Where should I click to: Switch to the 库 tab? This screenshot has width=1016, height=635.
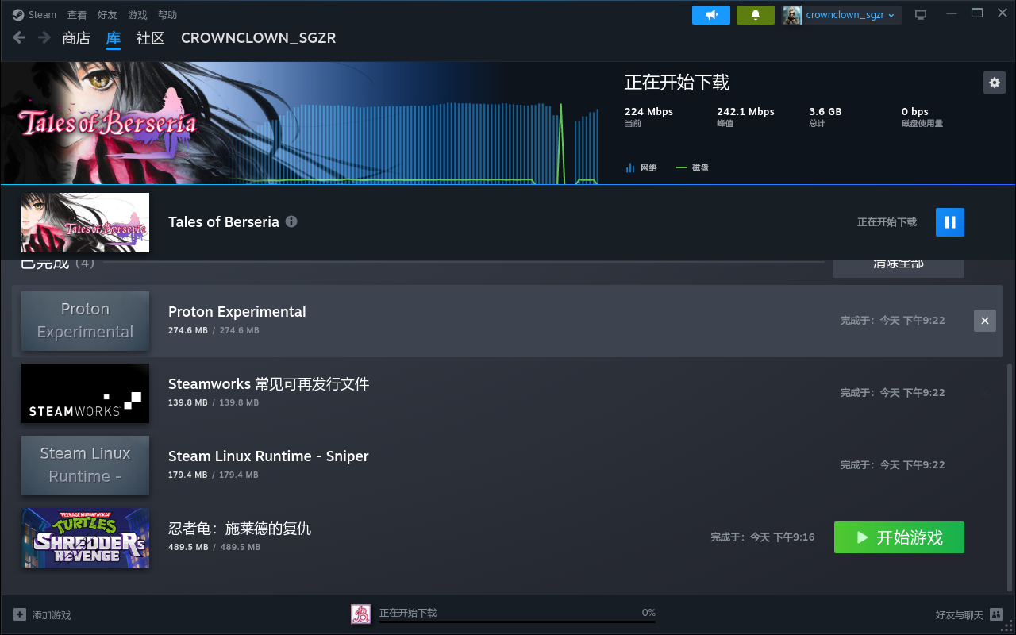(x=114, y=38)
